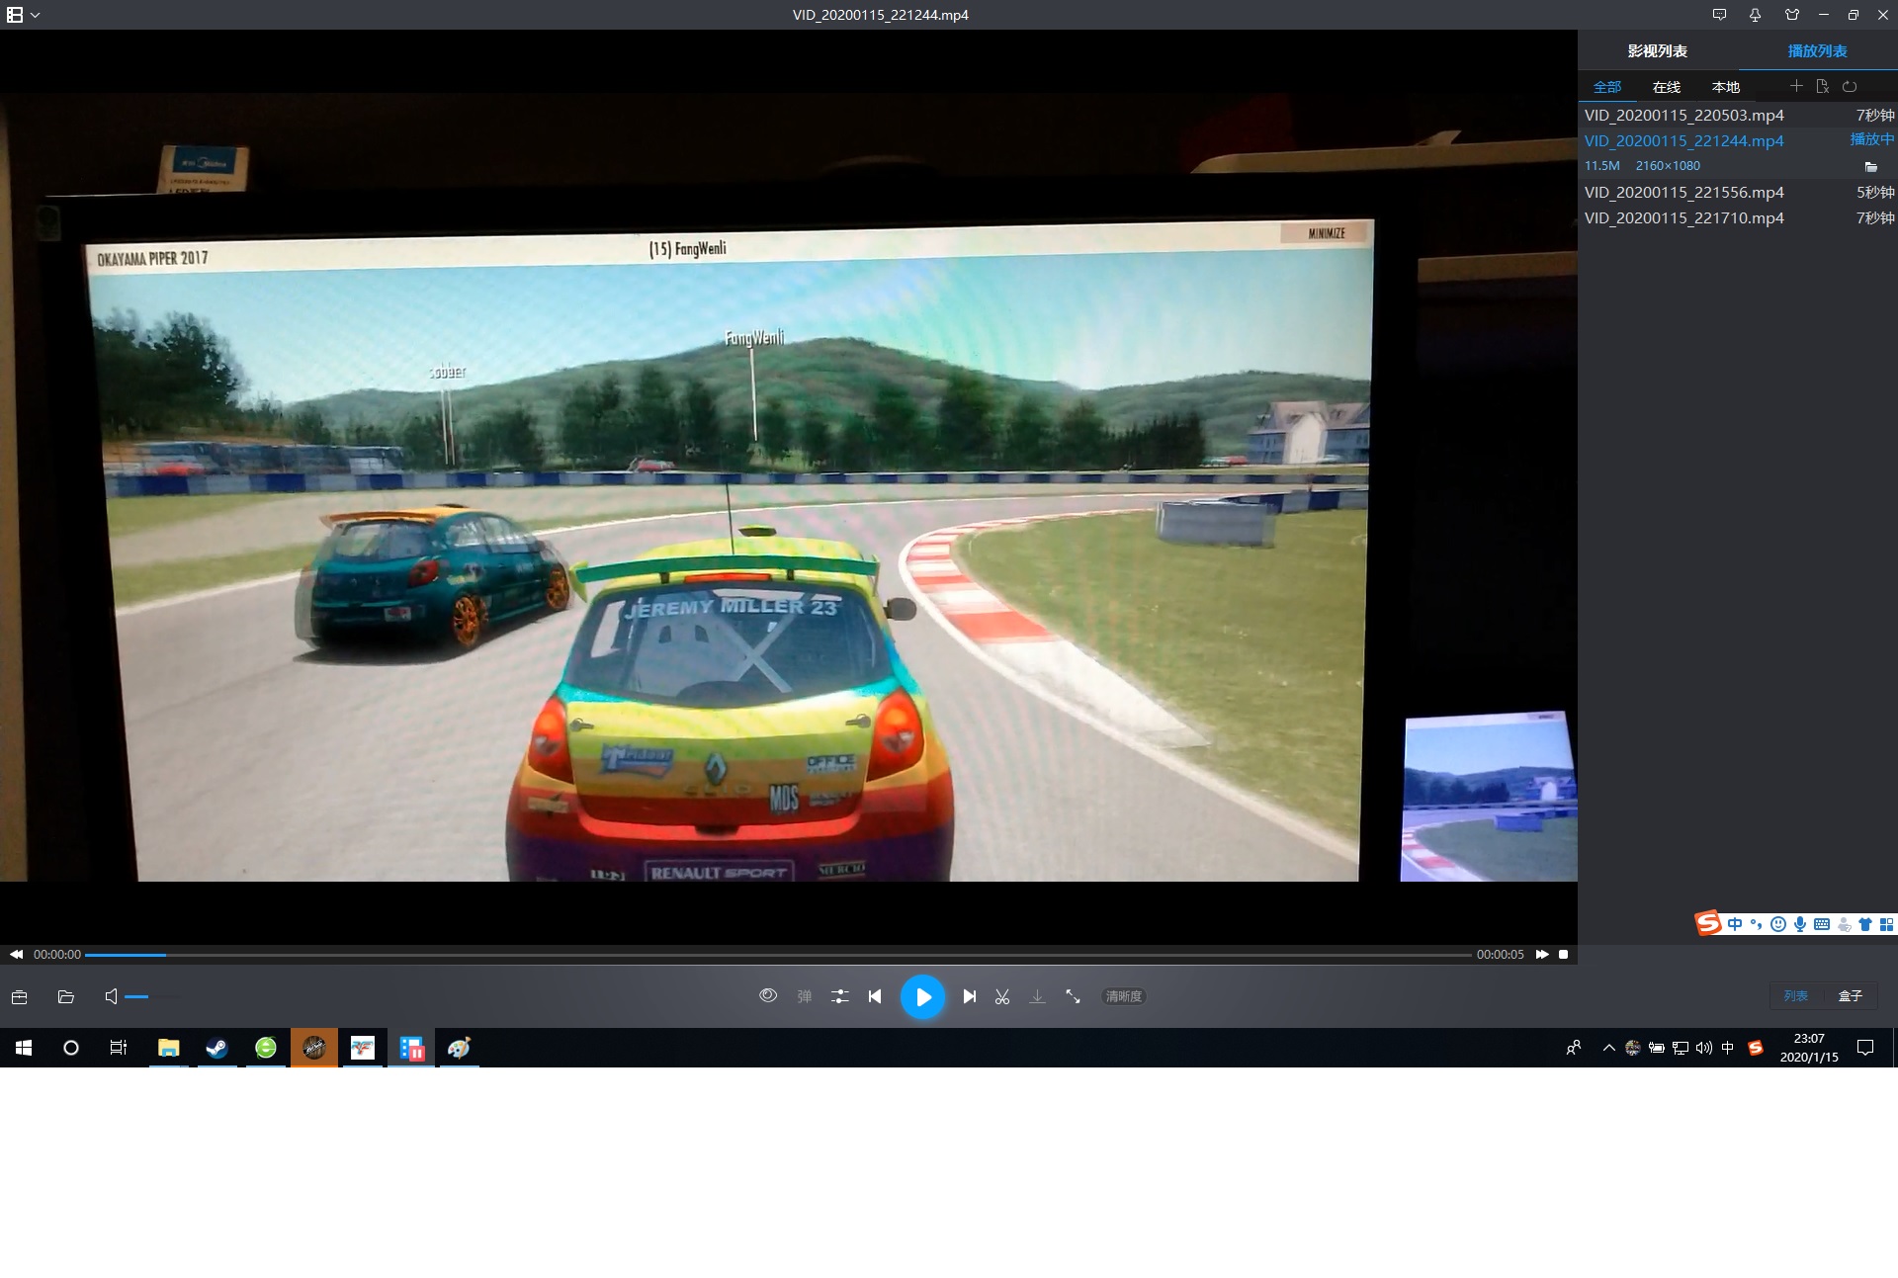Toggle punctuation mode on Sogou floating bar
The height and width of the screenshot is (1278, 1898).
pos(1756,924)
